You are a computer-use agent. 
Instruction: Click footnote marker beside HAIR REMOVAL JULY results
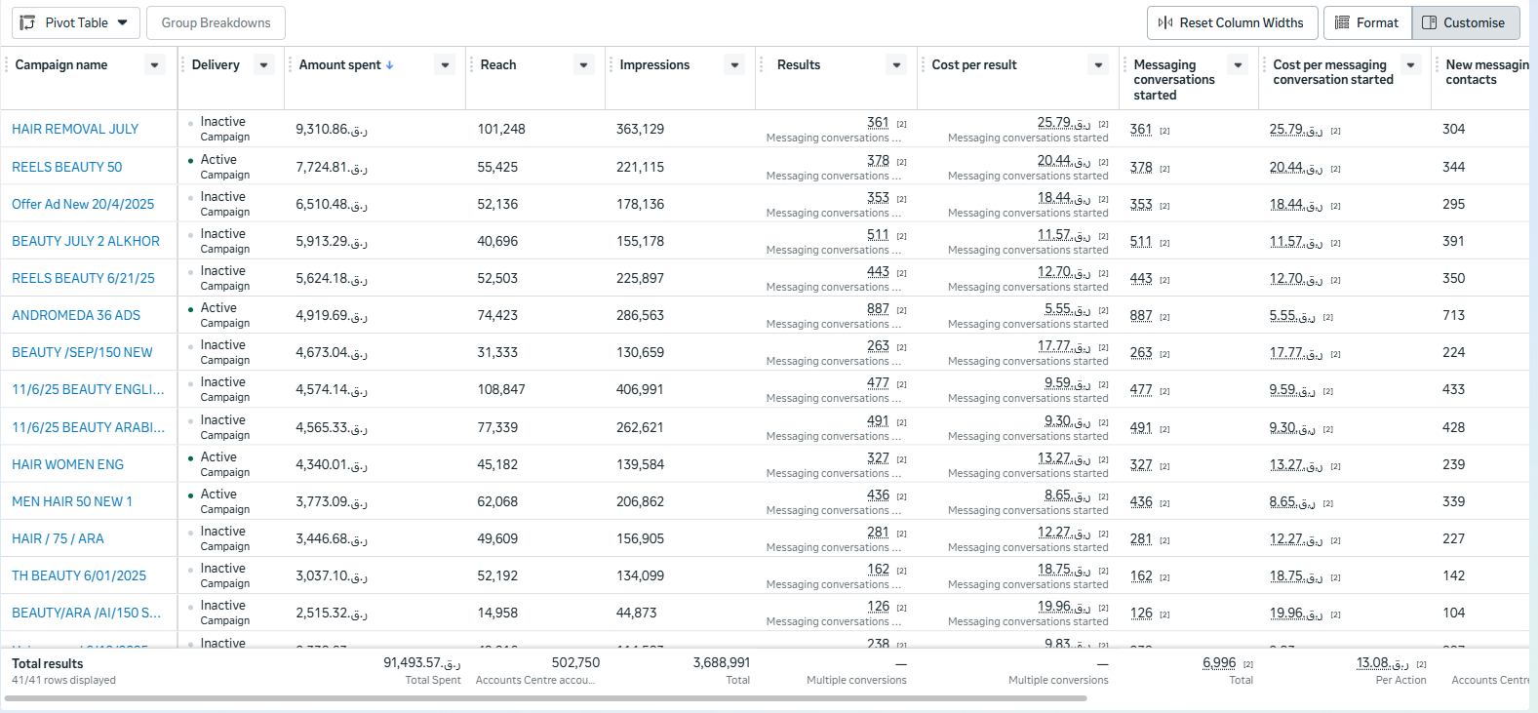901,124
